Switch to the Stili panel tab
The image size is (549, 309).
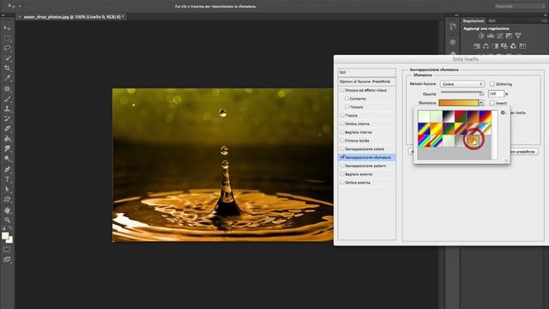point(492,21)
